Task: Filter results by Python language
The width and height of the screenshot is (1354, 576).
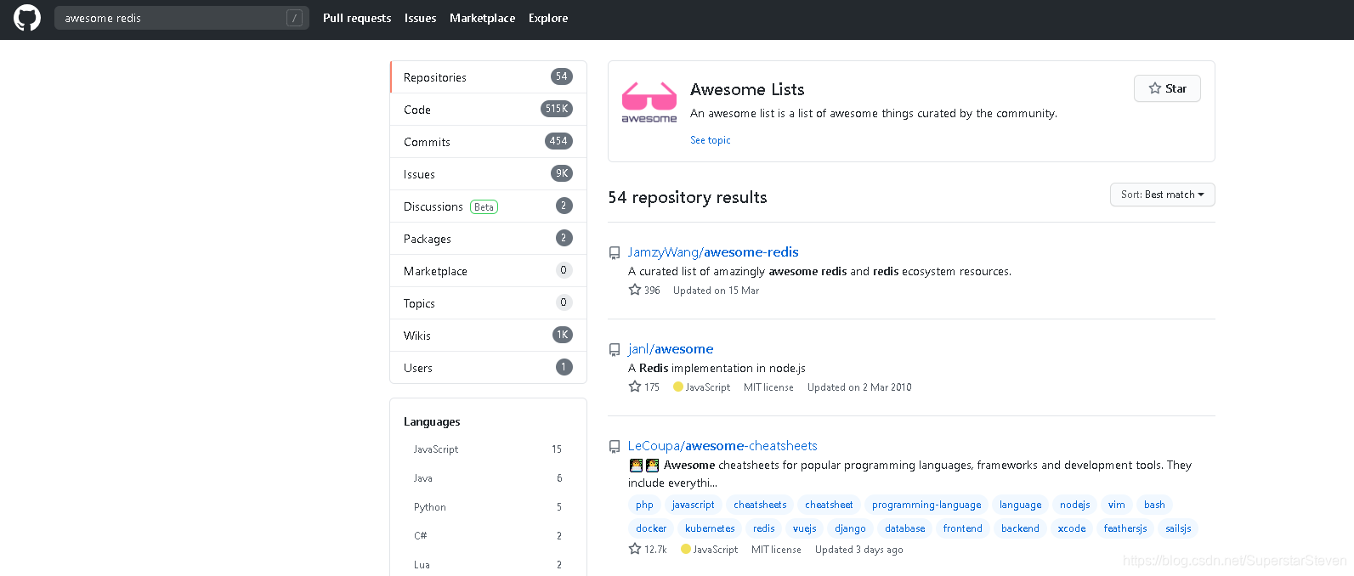Action: [x=488, y=507]
